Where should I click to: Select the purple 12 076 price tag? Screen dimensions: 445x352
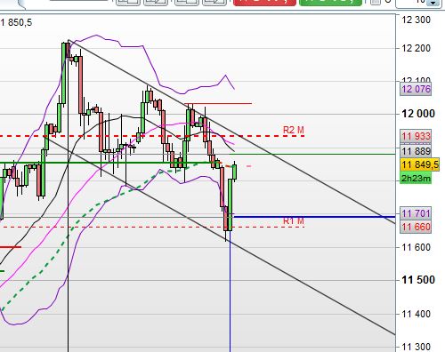416,89
